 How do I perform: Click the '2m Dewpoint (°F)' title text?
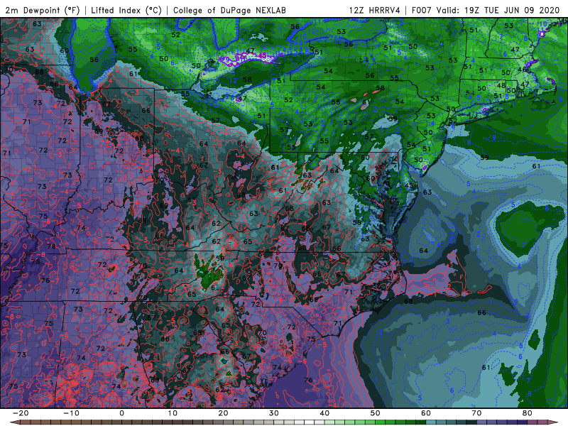point(42,11)
